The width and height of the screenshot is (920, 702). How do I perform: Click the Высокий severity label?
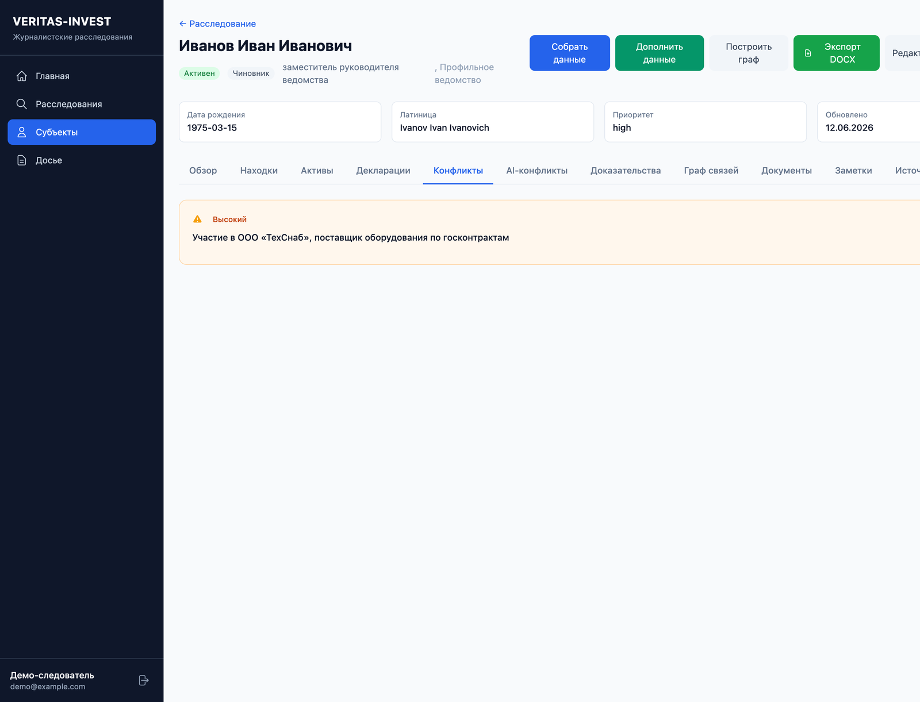click(x=229, y=219)
